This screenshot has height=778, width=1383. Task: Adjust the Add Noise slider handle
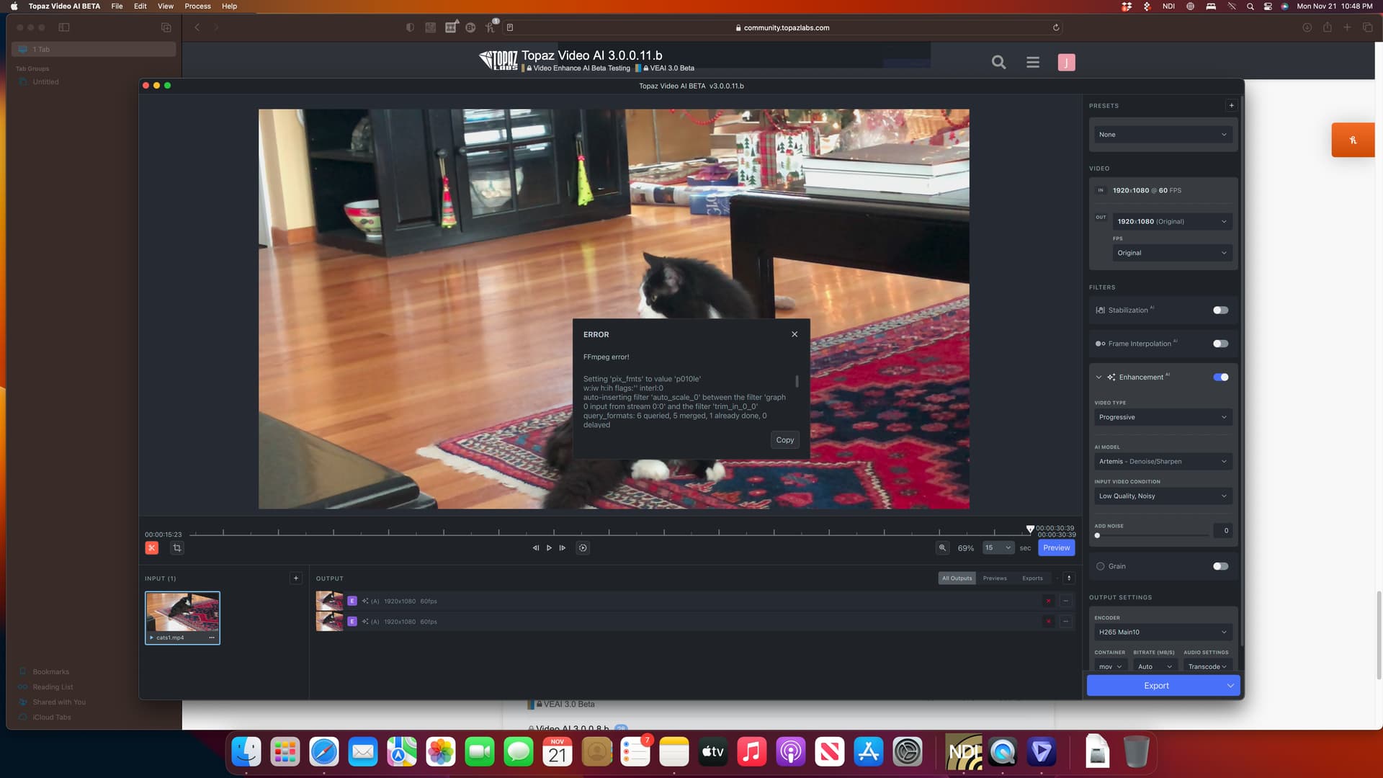point(1097,536)
